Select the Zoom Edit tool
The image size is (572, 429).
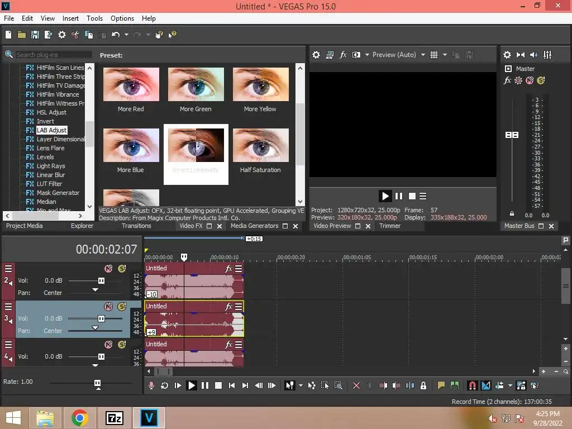(x=338, y=385)
